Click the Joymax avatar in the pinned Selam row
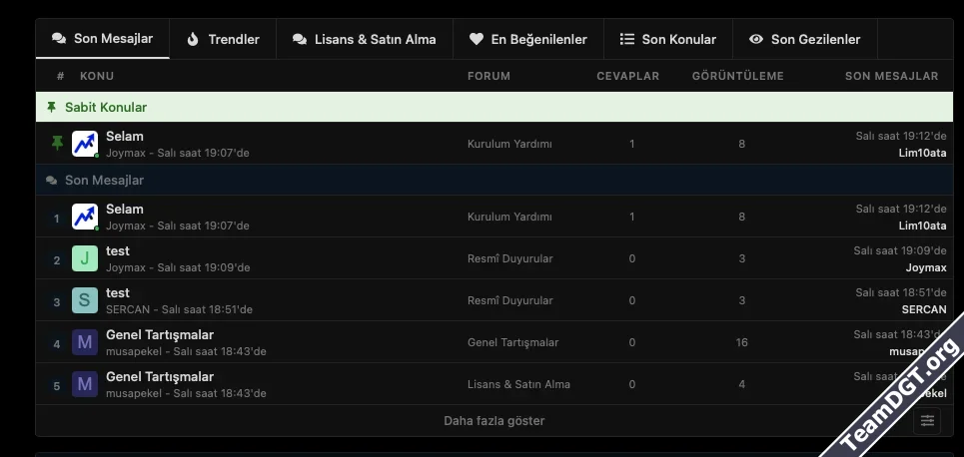The height and width of the screenshot is (457, 964). coord(85,144)
